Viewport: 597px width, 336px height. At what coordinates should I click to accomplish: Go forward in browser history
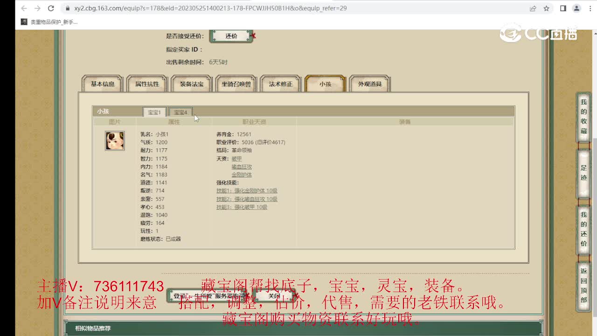click(x=38, y=8)
